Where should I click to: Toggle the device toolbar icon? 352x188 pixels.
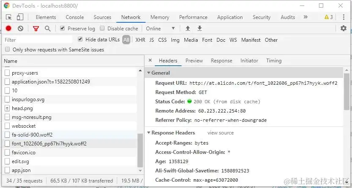pos(20,17)
